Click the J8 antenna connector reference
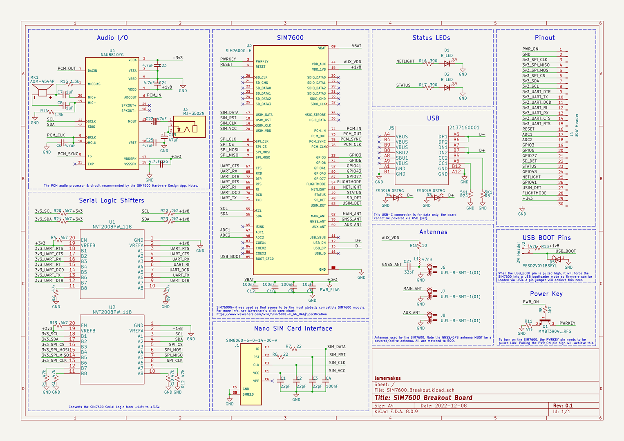Screen dimensions: 624x441 click(x=443, y=316)
